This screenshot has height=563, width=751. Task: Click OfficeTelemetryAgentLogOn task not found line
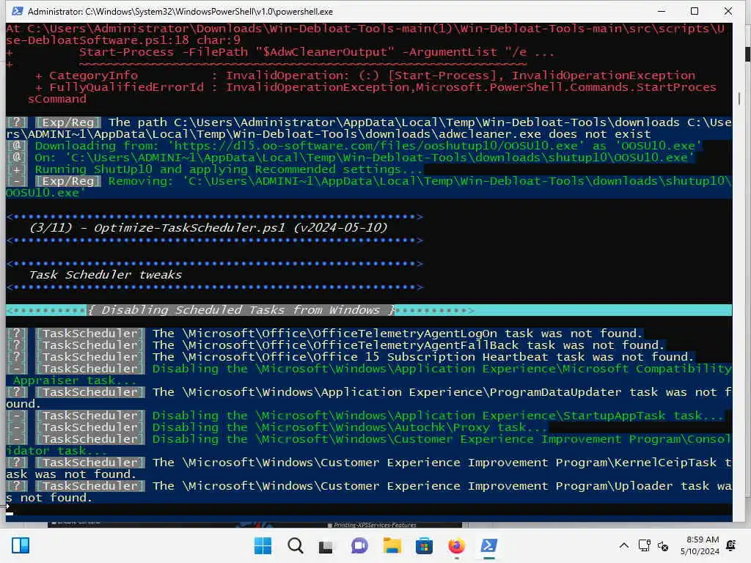point(323,334)
